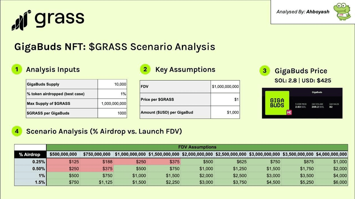This screenshot has width=355, height=199.
Task: Select the '$3,000,000,000' FDV column header
Action: point(264,154)
